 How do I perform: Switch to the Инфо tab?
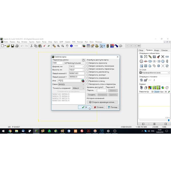point(156,50)
